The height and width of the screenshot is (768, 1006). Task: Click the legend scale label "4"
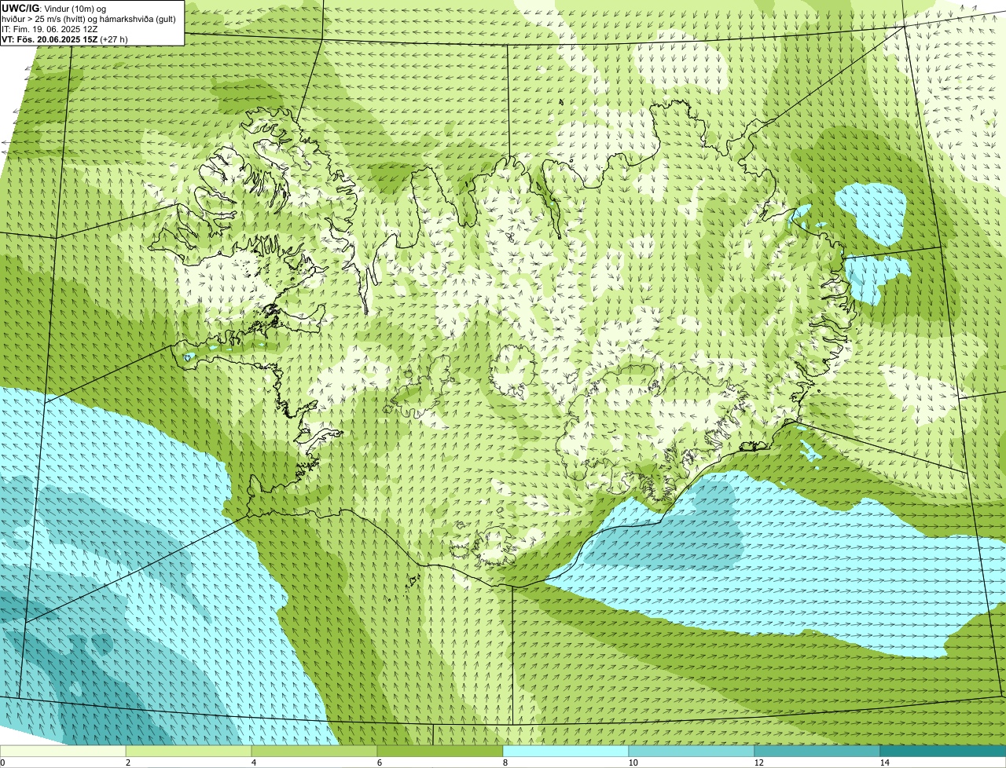click(253, 763)
